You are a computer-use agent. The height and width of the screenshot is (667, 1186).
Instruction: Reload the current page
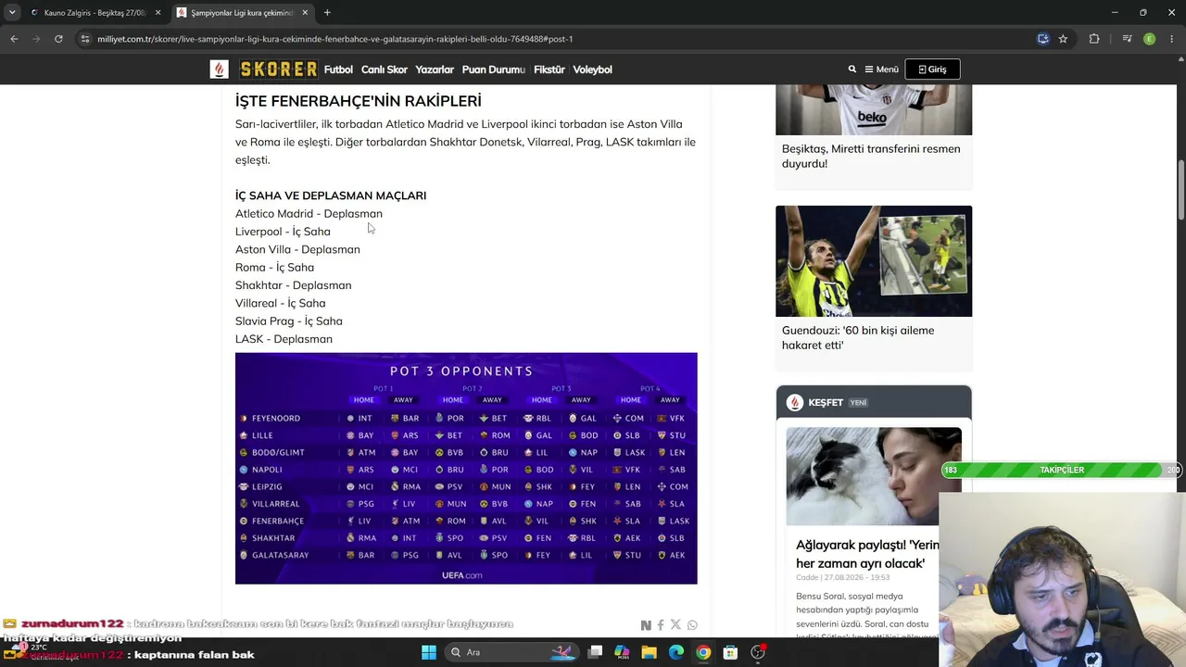[58, 39]
